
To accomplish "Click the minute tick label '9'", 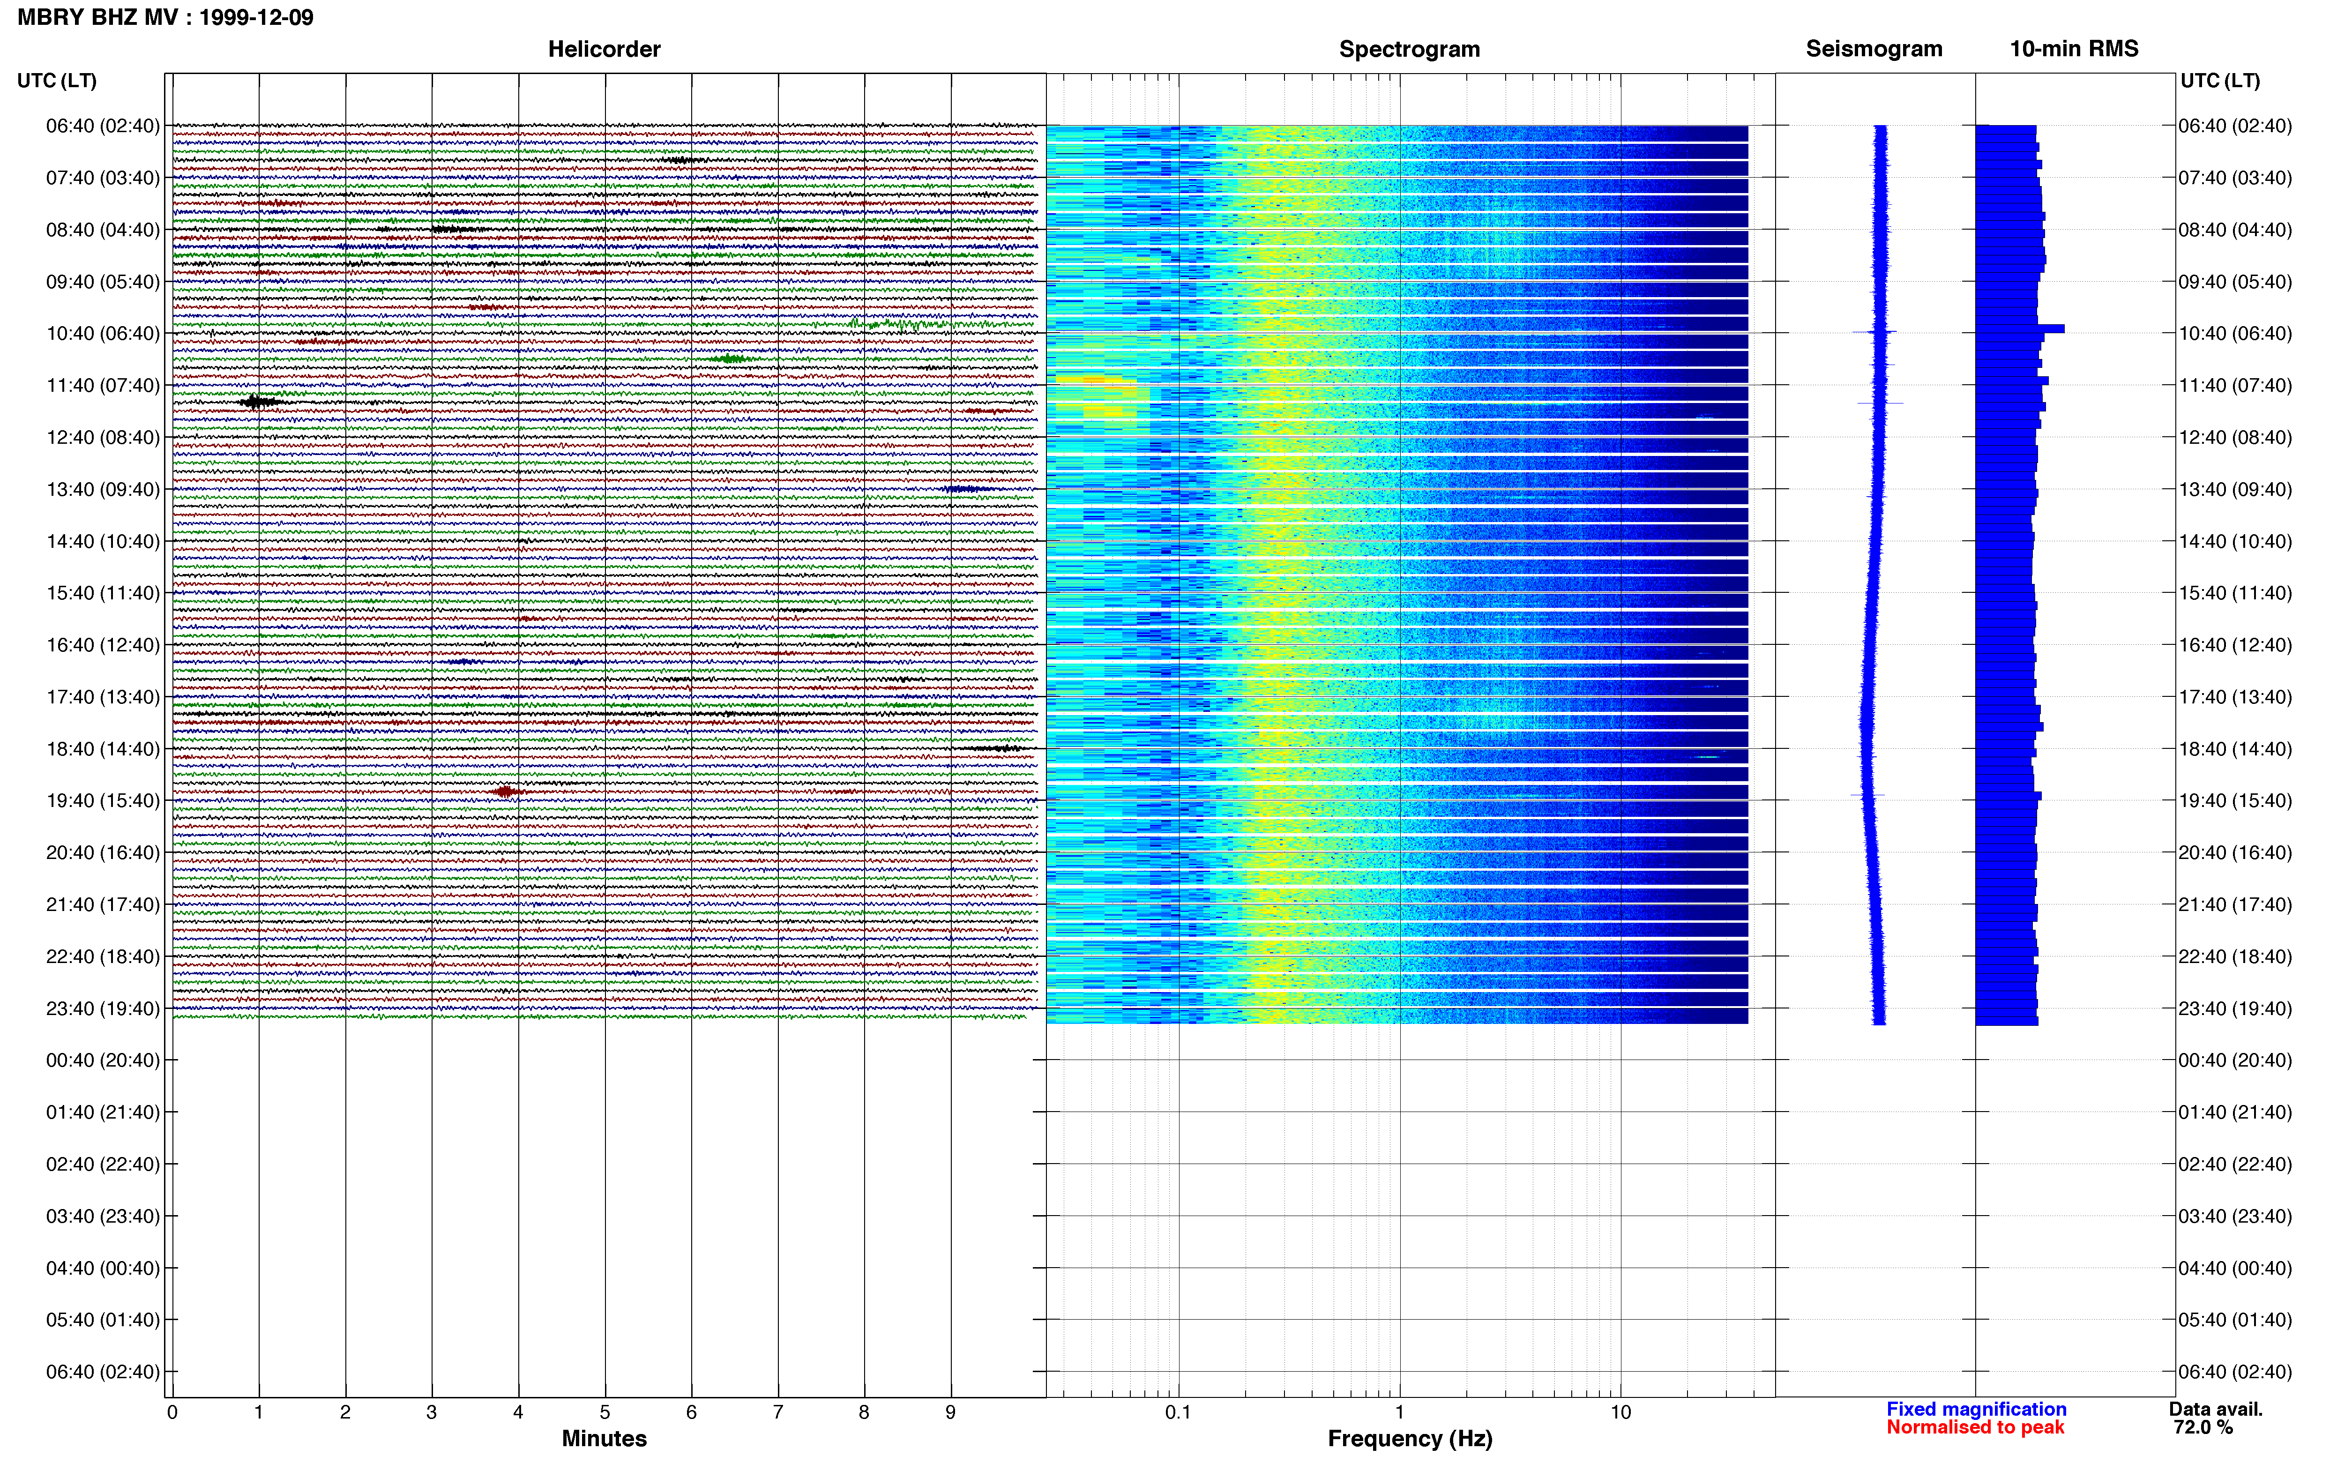I will pyautogui.click(x=950, y=1412).
